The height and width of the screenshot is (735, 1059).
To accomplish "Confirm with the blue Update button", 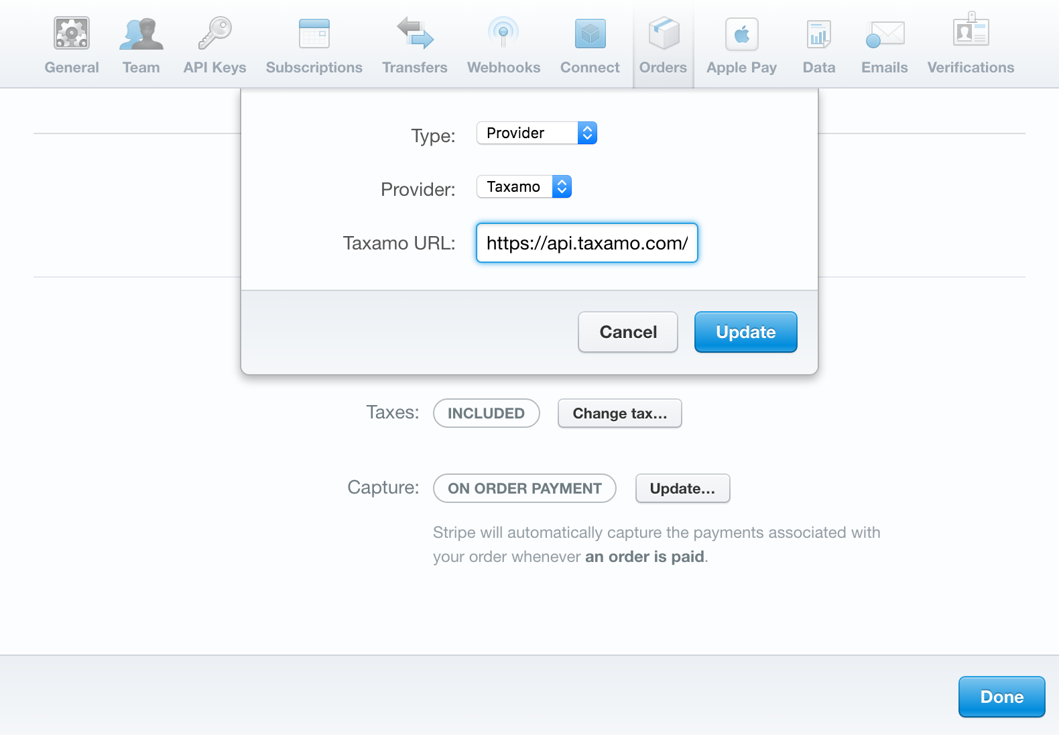I will point(746,332).
